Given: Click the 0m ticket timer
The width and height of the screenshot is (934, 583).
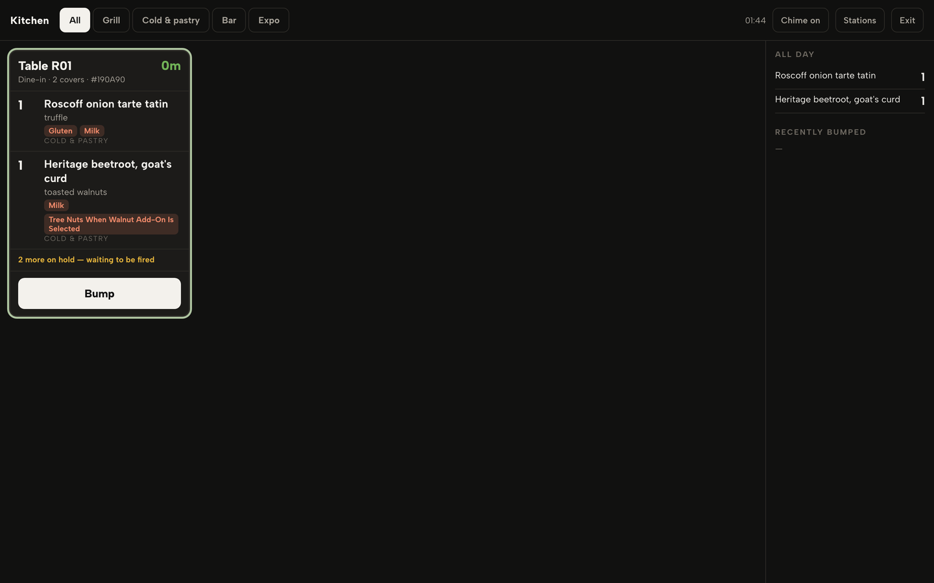Looking at the screenshot, I should 171,65.
